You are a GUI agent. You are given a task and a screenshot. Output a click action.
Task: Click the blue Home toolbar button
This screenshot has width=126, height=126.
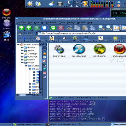click(x=44, y=28)
